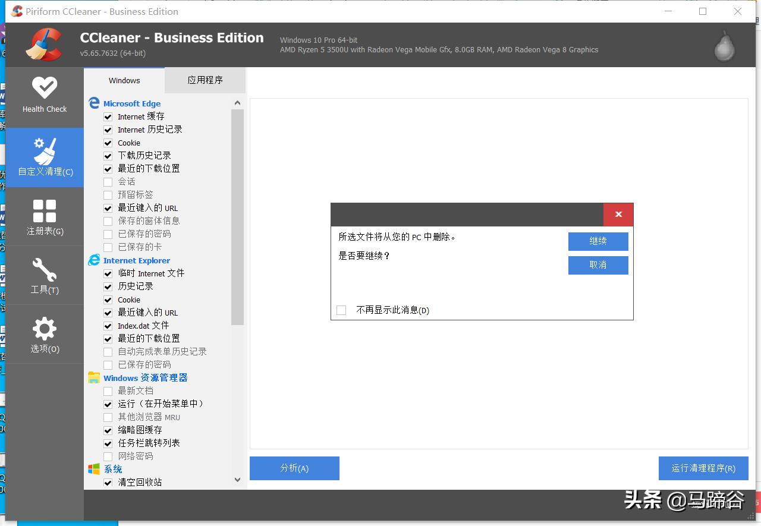Uncheck Microsoft Edge 'Internet 缓存' checkbox
Viewport: 761px width, 526px height.
pyautogui.click(x=108, y=117)
